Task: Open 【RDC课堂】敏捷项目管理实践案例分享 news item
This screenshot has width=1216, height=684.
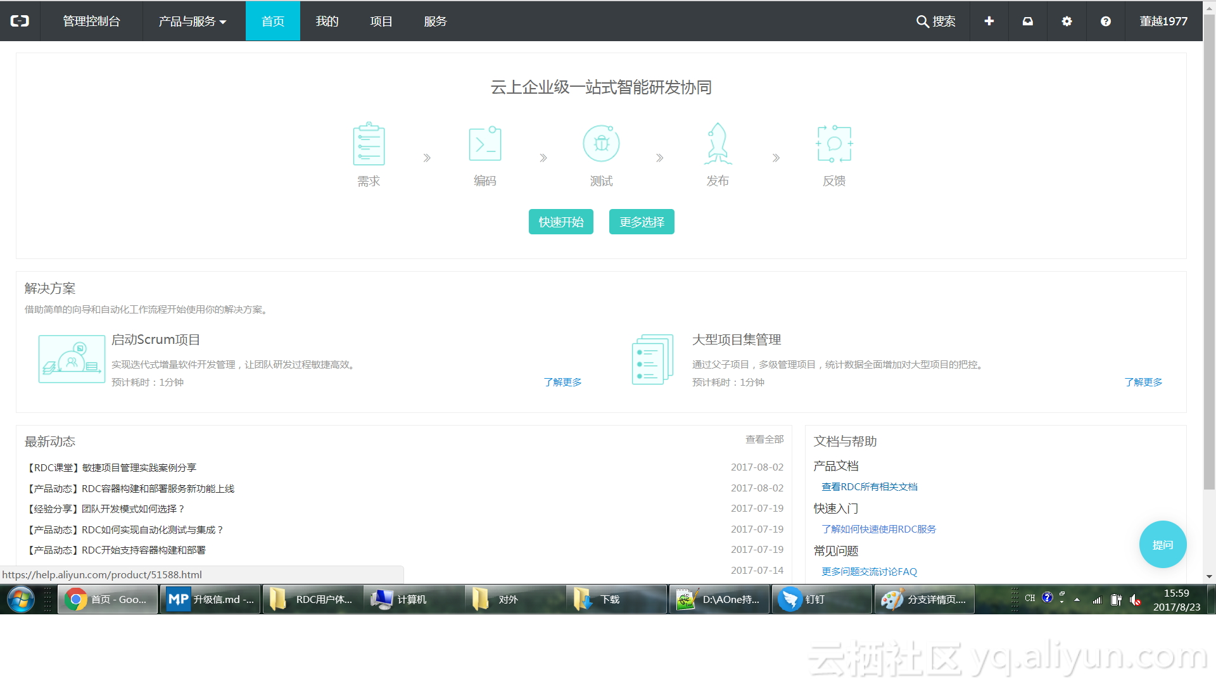Action: point(110,467)
